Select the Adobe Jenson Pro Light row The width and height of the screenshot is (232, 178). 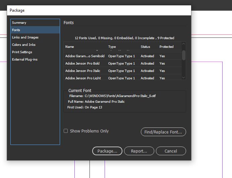(x=123, y=78)
